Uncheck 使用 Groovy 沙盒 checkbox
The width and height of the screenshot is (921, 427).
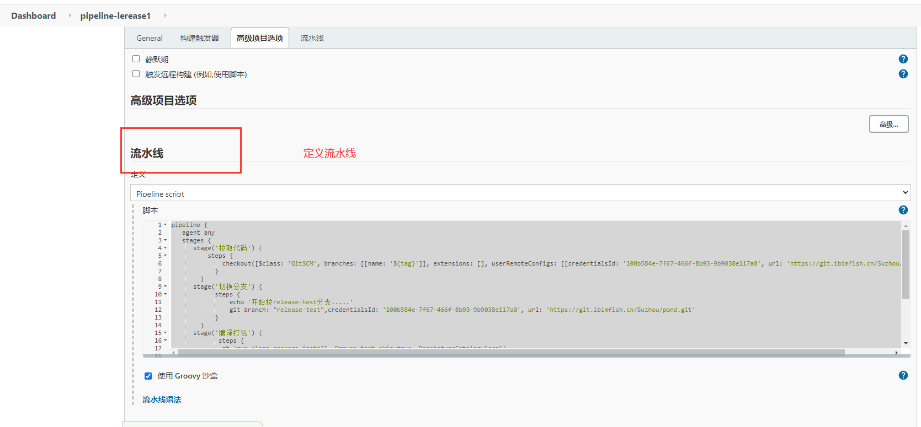pos(148,376)
